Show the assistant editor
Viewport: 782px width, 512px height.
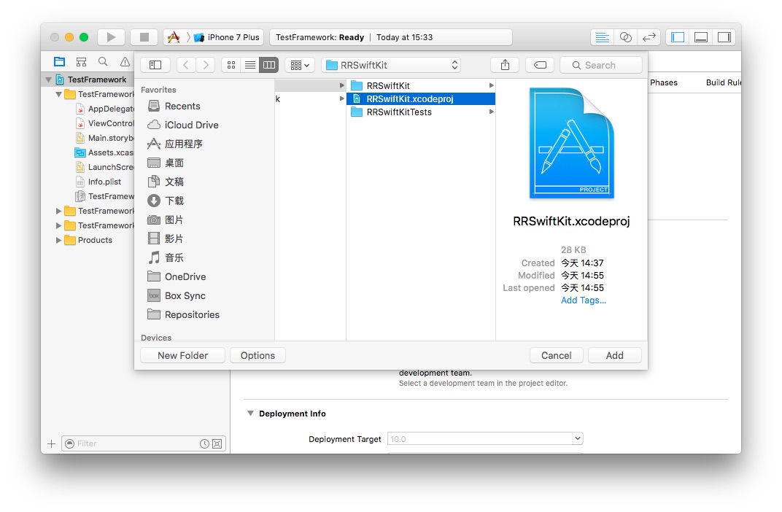[x=625, y=37]
